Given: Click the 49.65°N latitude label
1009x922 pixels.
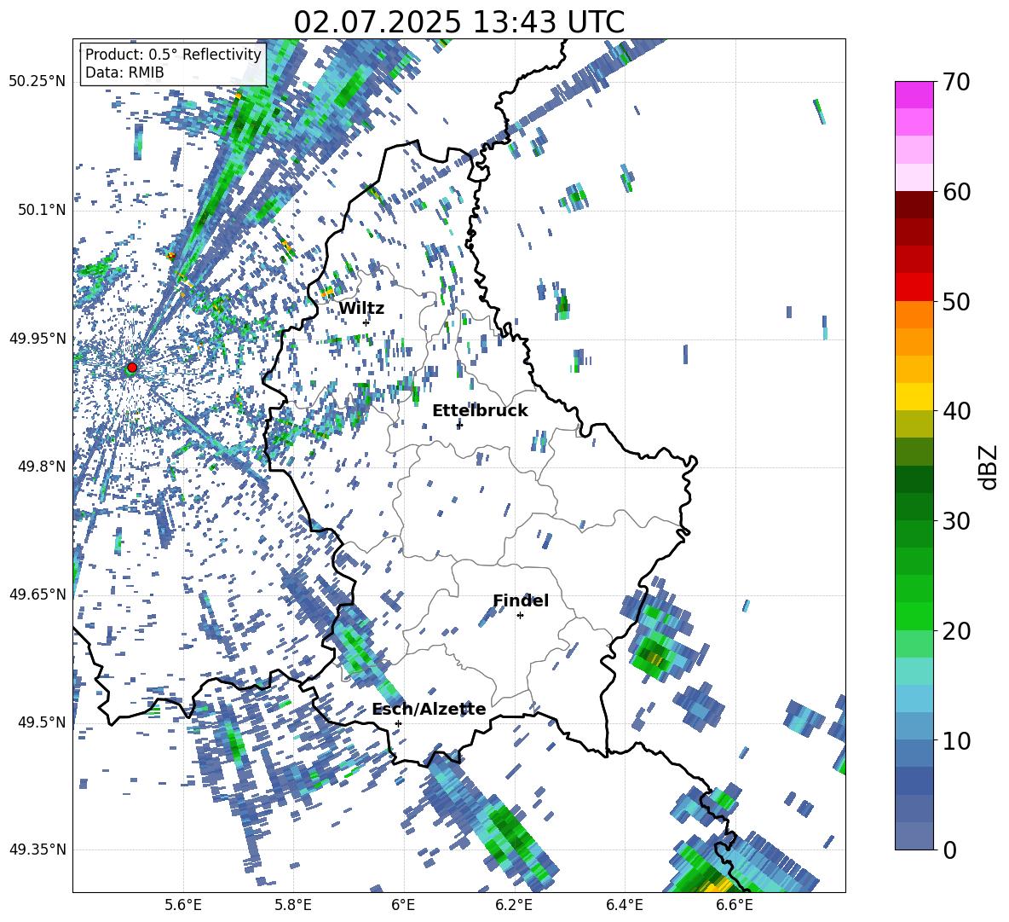Looking at the screenshot, I should [37, 594].
